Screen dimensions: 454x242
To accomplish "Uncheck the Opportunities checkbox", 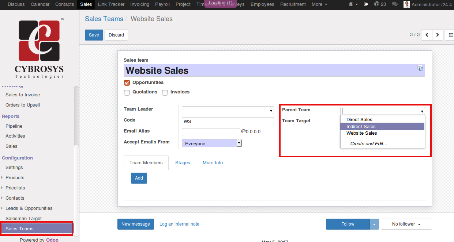I will click(x=127, y=83).
